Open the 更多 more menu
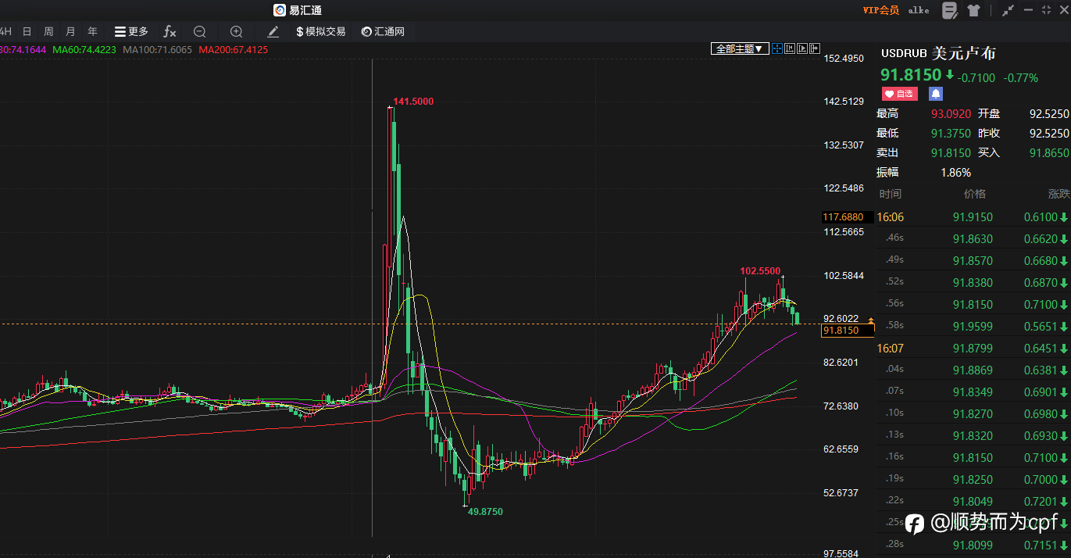Screen dimensions: 1071x558 [x=131, y=31]
